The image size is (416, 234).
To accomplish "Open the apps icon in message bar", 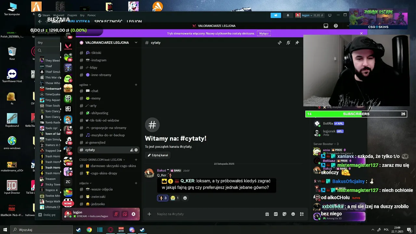I will (x=302, y=214).
